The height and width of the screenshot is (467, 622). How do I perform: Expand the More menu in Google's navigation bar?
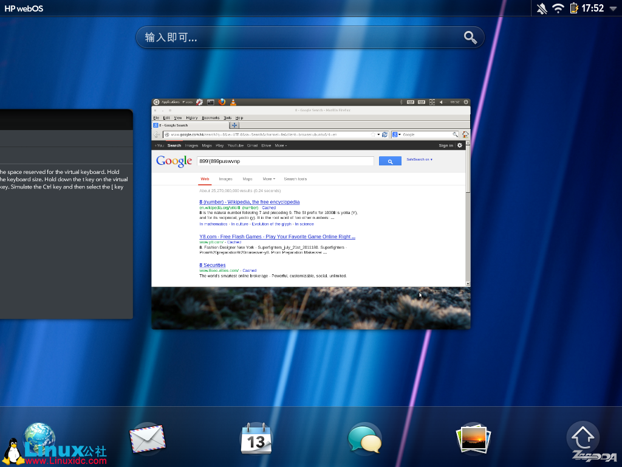[x=279, y=145]
